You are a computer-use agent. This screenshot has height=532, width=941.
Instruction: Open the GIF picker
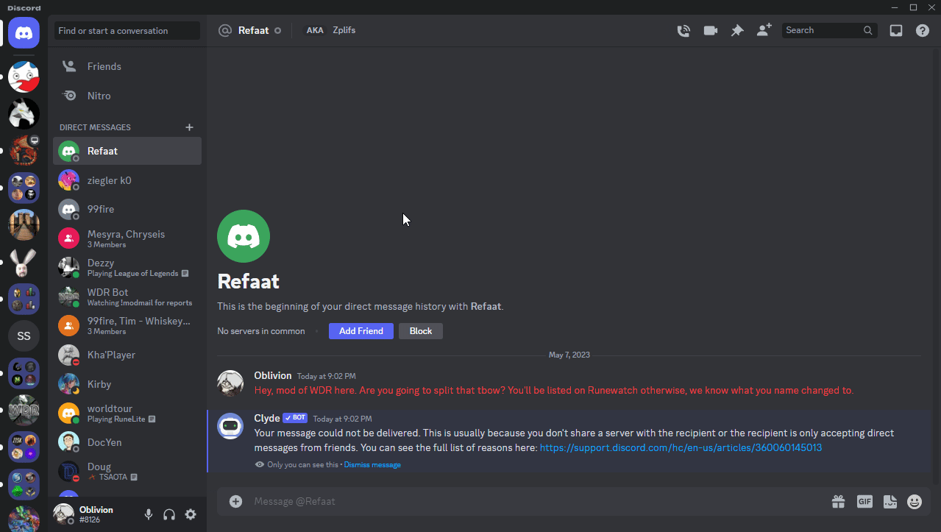(864, 502)
